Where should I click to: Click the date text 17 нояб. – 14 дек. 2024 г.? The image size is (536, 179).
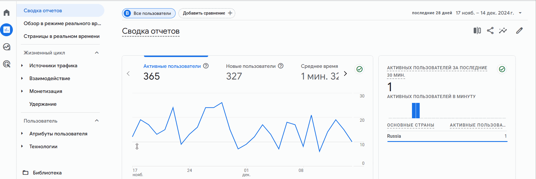tap(485, 13)
